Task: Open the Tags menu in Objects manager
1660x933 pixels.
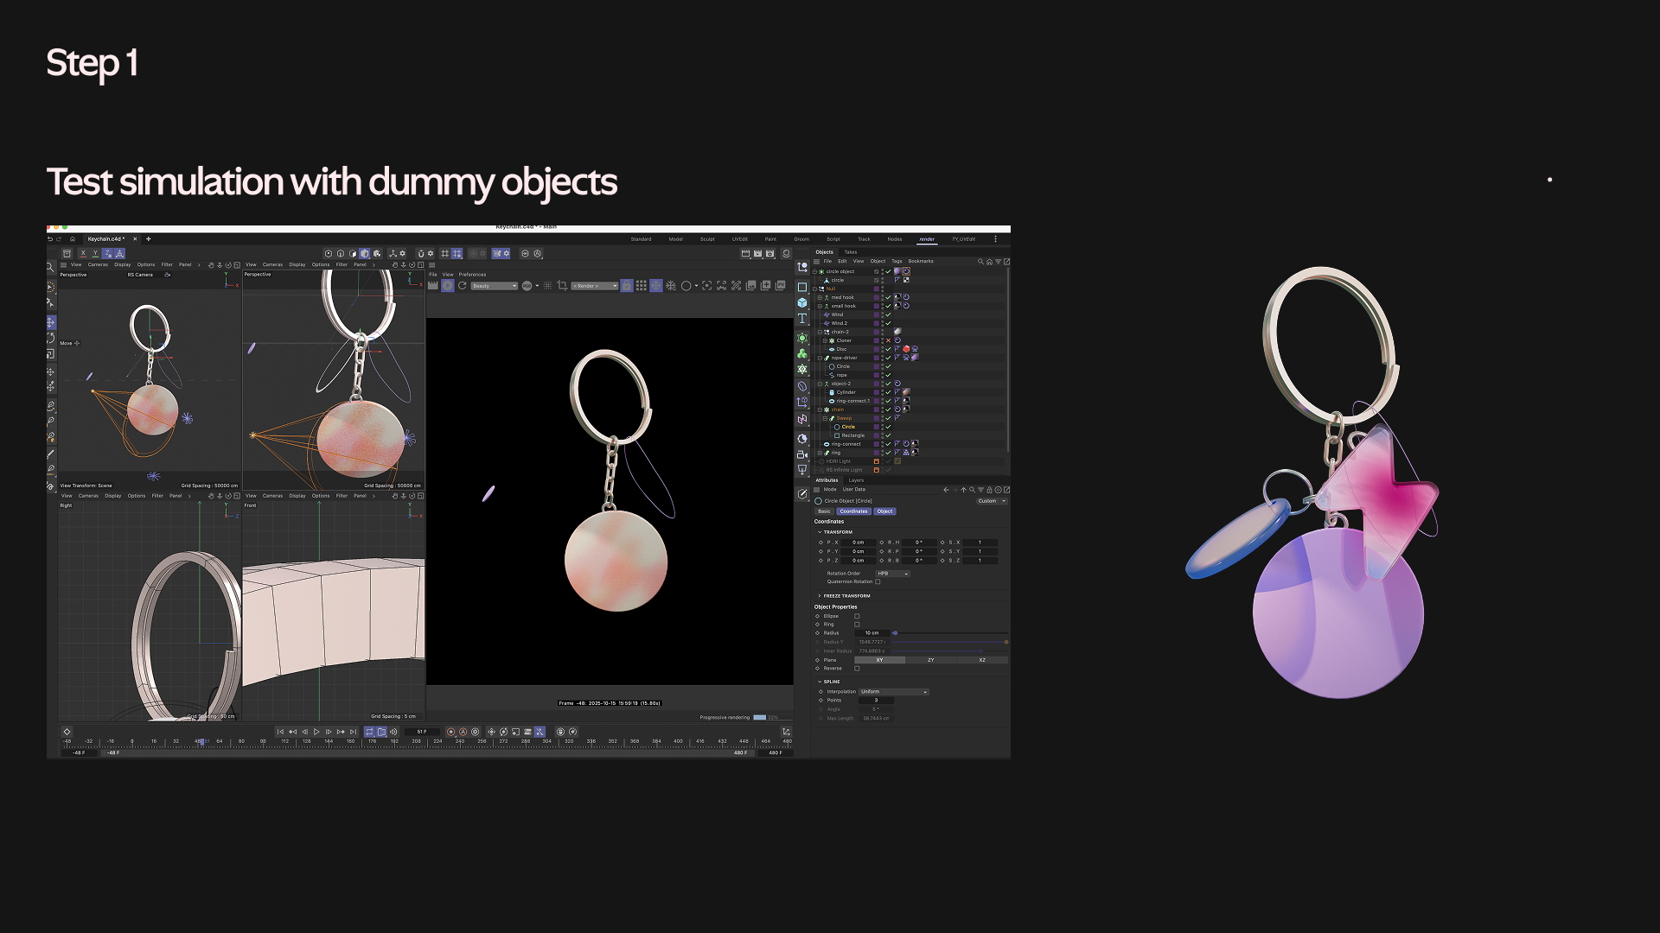Action: coord(897,261)
